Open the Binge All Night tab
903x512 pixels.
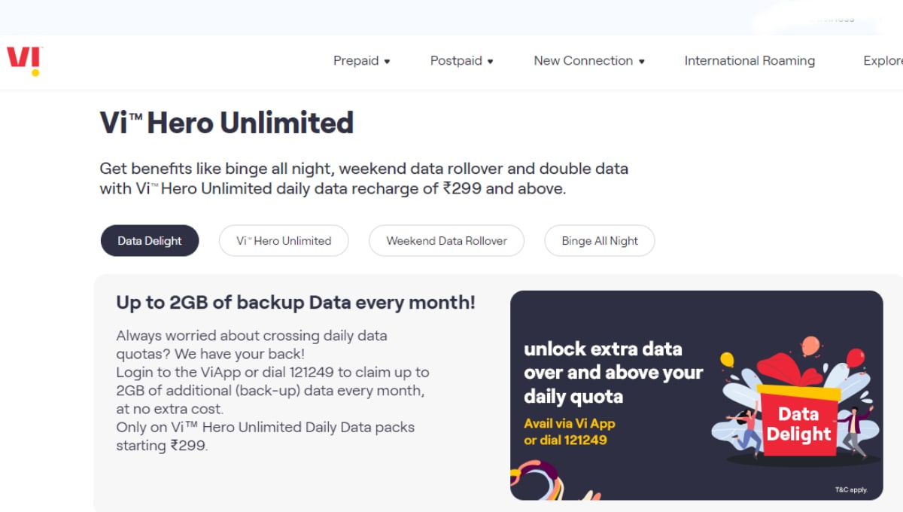(x=600, y=241)
